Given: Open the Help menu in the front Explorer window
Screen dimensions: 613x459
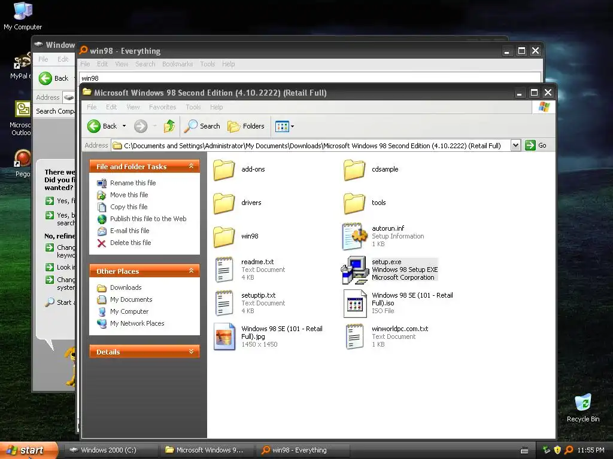Looking at the screenshot, I should 216,107.
